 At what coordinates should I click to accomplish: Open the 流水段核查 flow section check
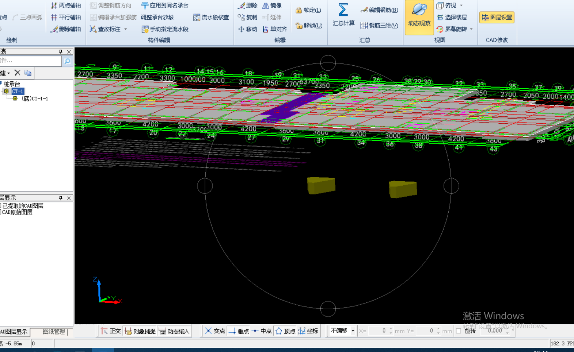(211, 17)
